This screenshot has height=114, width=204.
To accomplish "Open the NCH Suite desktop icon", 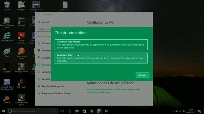I will click(21, 83).
